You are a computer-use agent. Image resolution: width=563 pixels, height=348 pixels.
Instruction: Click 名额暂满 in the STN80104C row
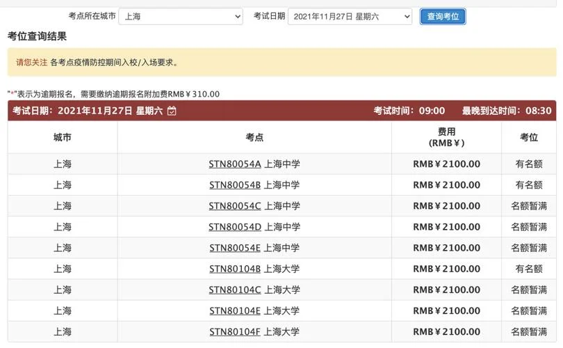pos(529,290)
